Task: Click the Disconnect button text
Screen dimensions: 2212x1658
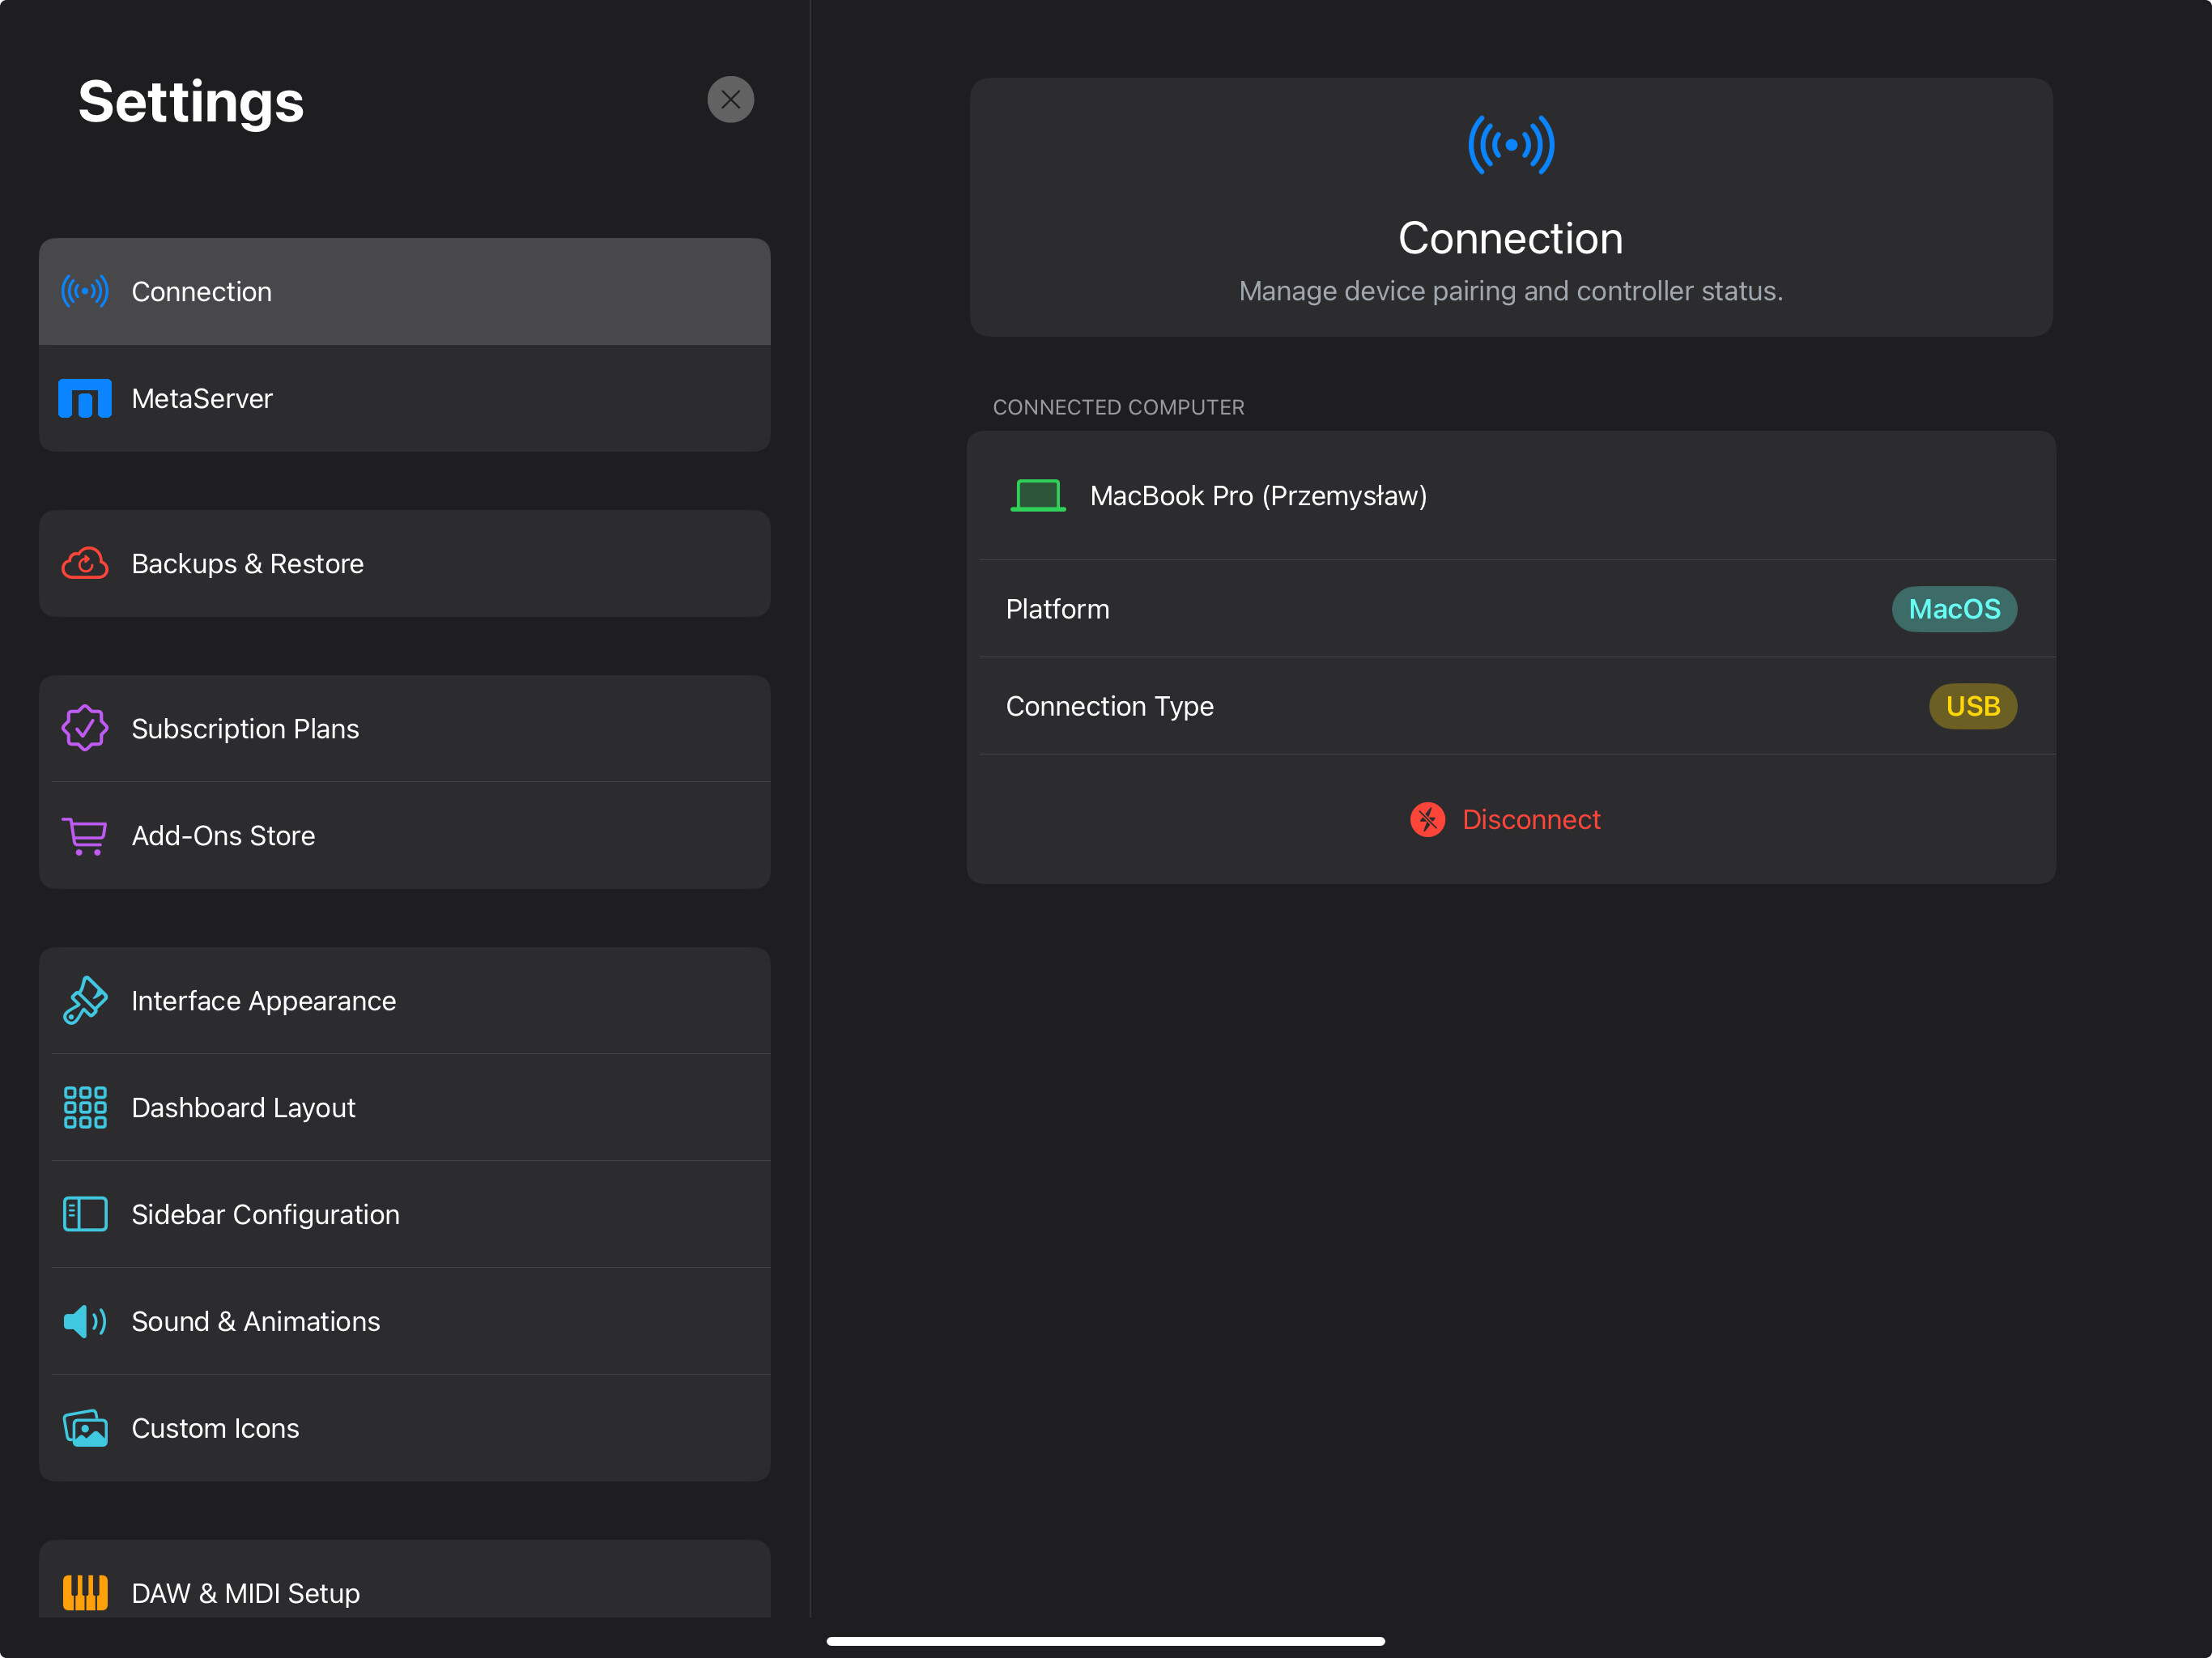Action: 1530,819
